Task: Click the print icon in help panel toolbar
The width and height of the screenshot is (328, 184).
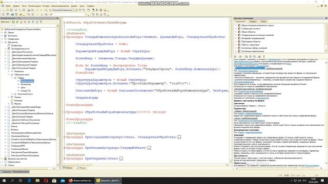Action: 259,56
